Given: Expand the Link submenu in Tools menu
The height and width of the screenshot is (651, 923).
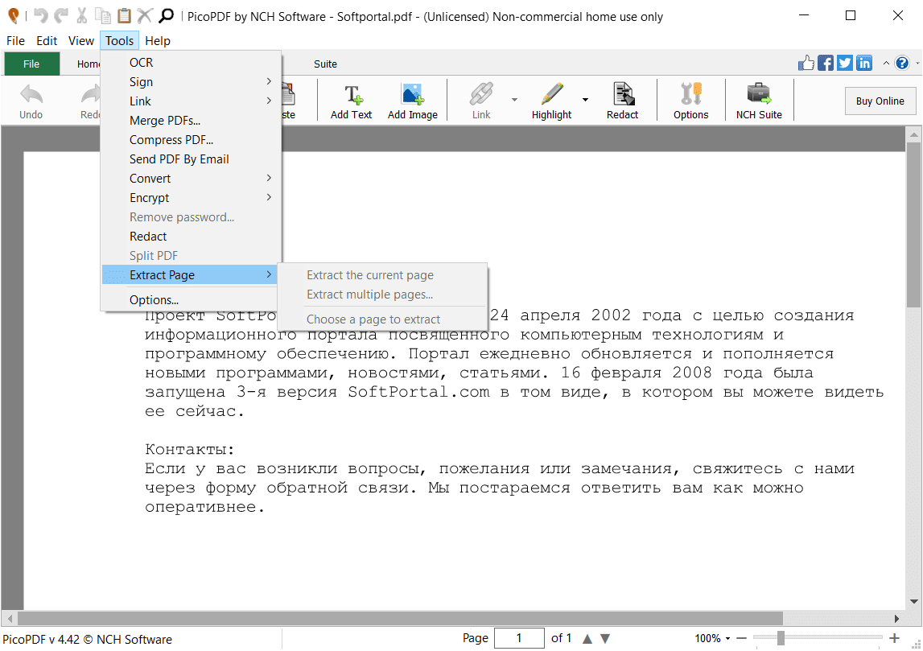Looking at the screenshot, I should (269, 101).
